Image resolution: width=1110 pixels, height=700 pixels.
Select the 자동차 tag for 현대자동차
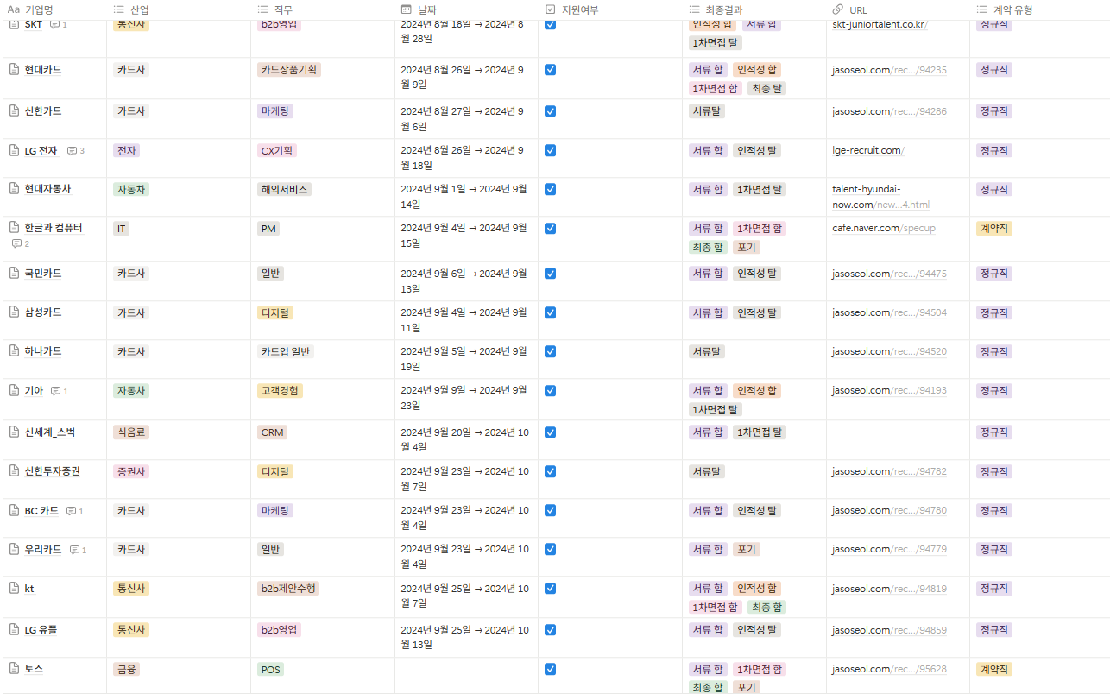click(131, 189)
